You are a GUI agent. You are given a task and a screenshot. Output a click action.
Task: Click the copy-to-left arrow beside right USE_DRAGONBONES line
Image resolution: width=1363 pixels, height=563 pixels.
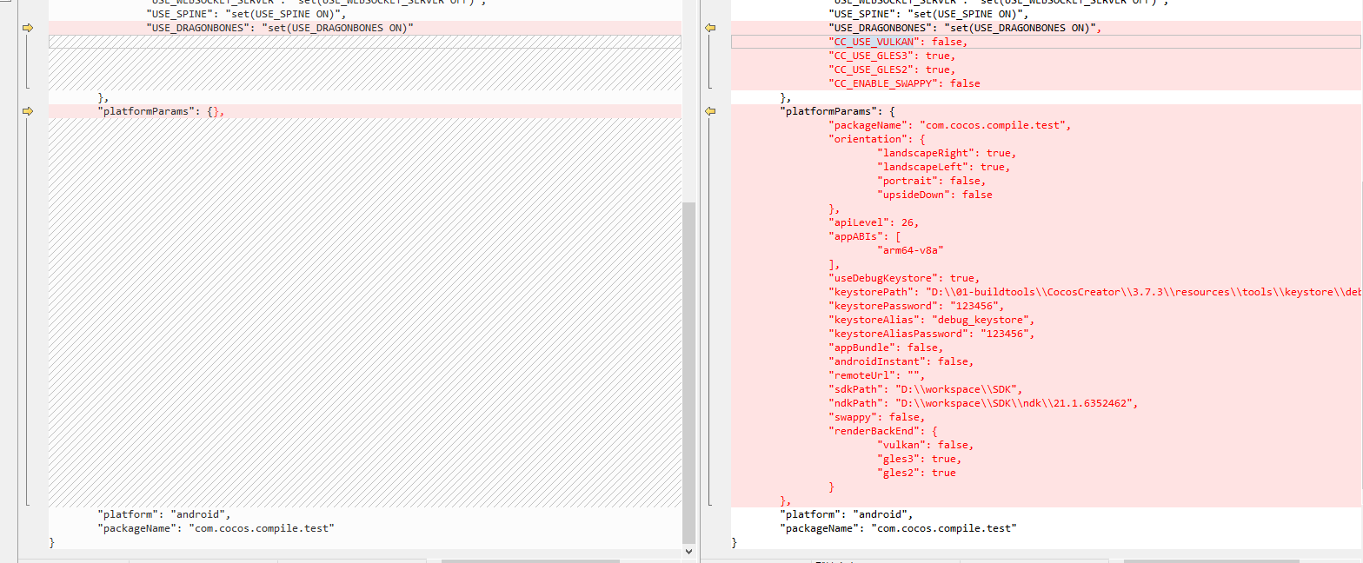click(710, 28)
